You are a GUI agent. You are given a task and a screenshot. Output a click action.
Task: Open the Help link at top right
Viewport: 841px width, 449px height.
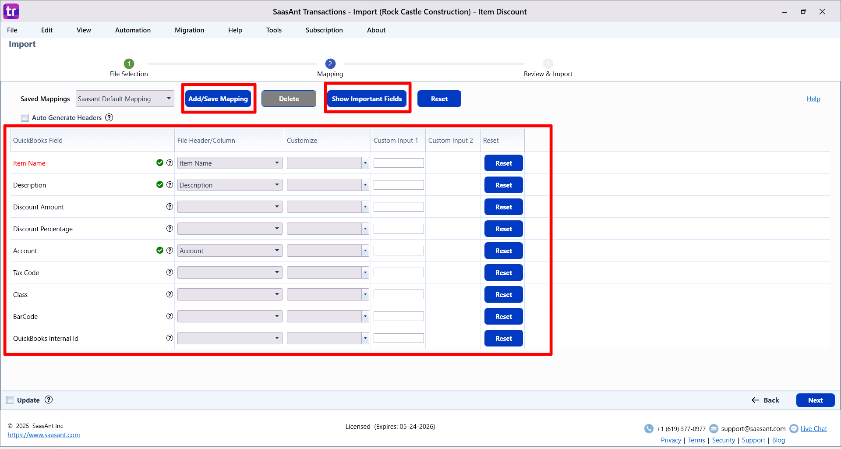point(813,99)
